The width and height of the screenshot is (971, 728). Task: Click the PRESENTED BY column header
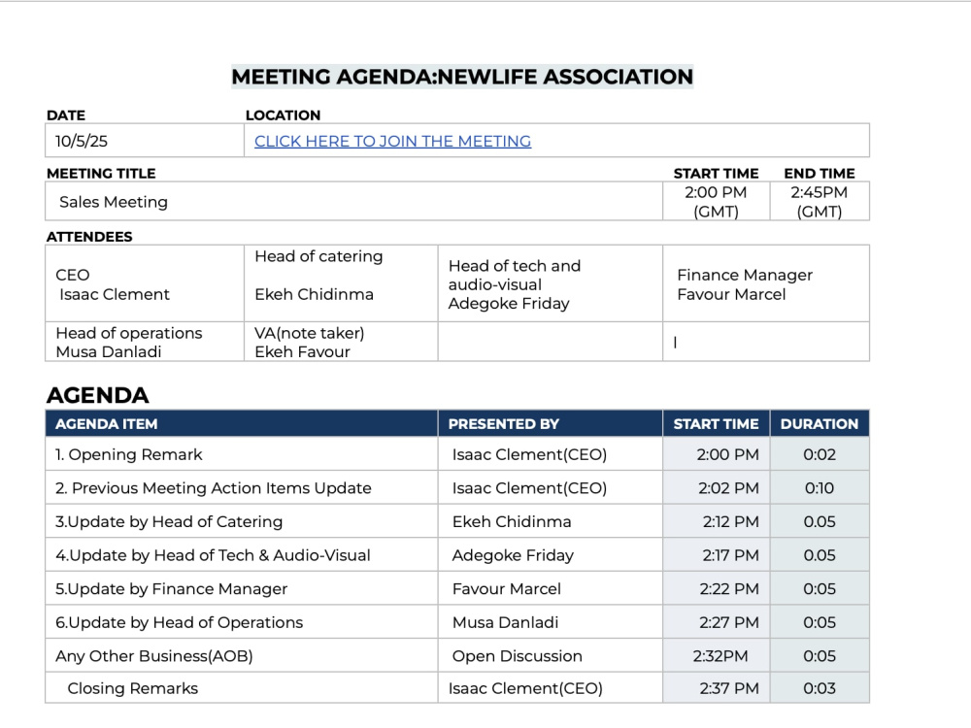550,423
